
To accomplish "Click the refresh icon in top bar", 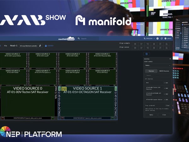I will tap(162, 38).
